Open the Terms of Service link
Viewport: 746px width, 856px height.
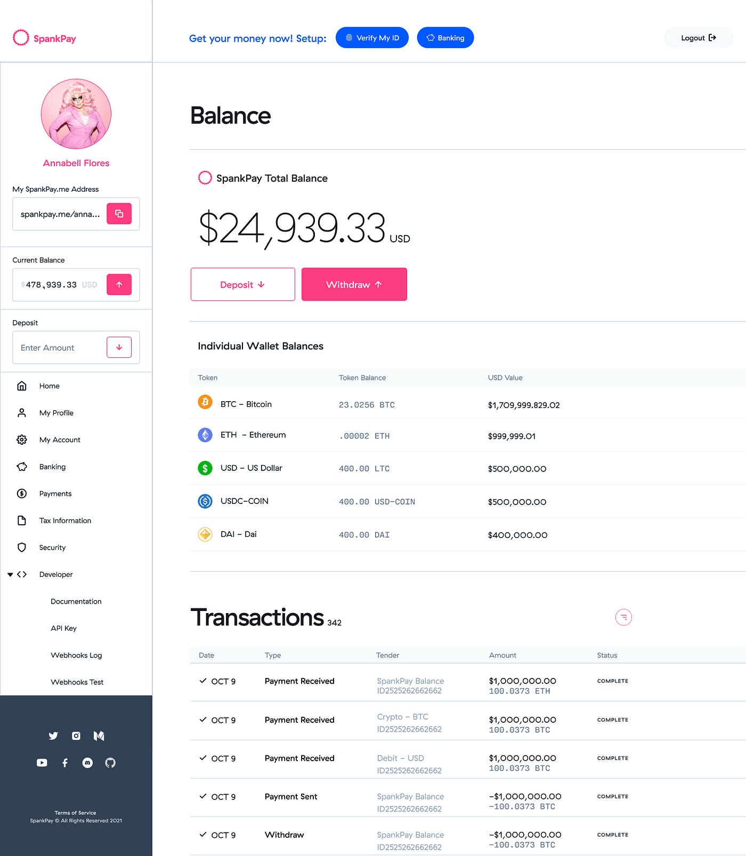point(76,813)
